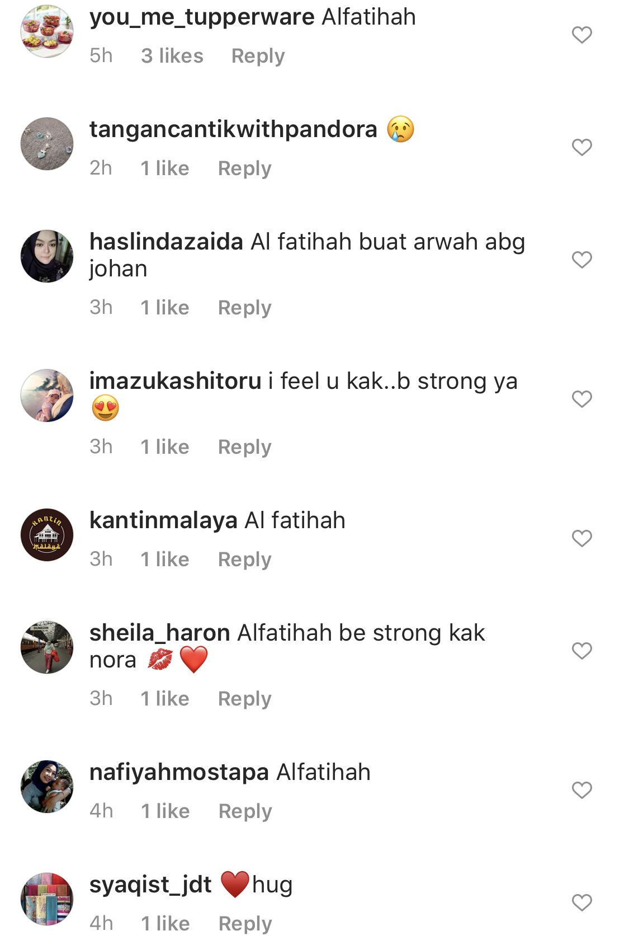Viewport: 629px width, 945px height.
Task: View 3 likes on first comment
Action: [172, 56]
